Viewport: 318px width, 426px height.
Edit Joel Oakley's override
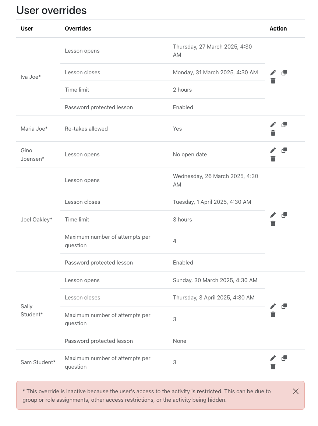(x=273, y=215)
